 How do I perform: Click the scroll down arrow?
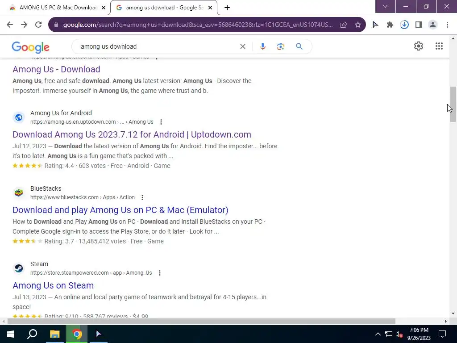click(453, 314)
